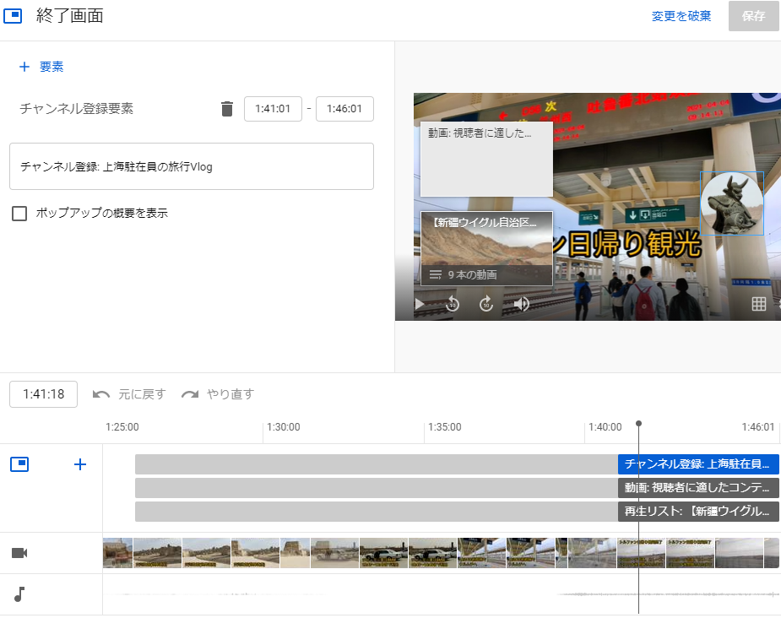
Task: Click the チャンネル登録要素 label
Action: [76, 109]
